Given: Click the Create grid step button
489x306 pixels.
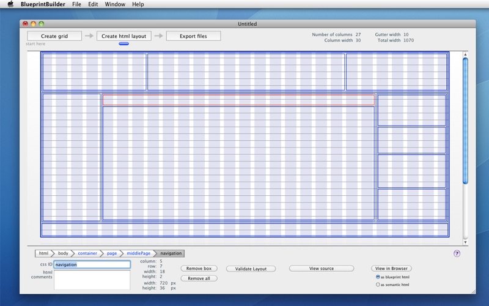Looking at the screenshot, I should [x=54, y=36].
